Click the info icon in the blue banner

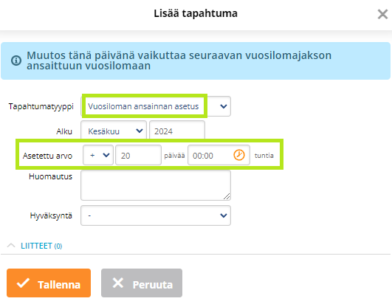[16, 61]
